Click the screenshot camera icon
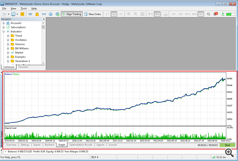Viewport: 238px width, 161px height. [165, 14]
